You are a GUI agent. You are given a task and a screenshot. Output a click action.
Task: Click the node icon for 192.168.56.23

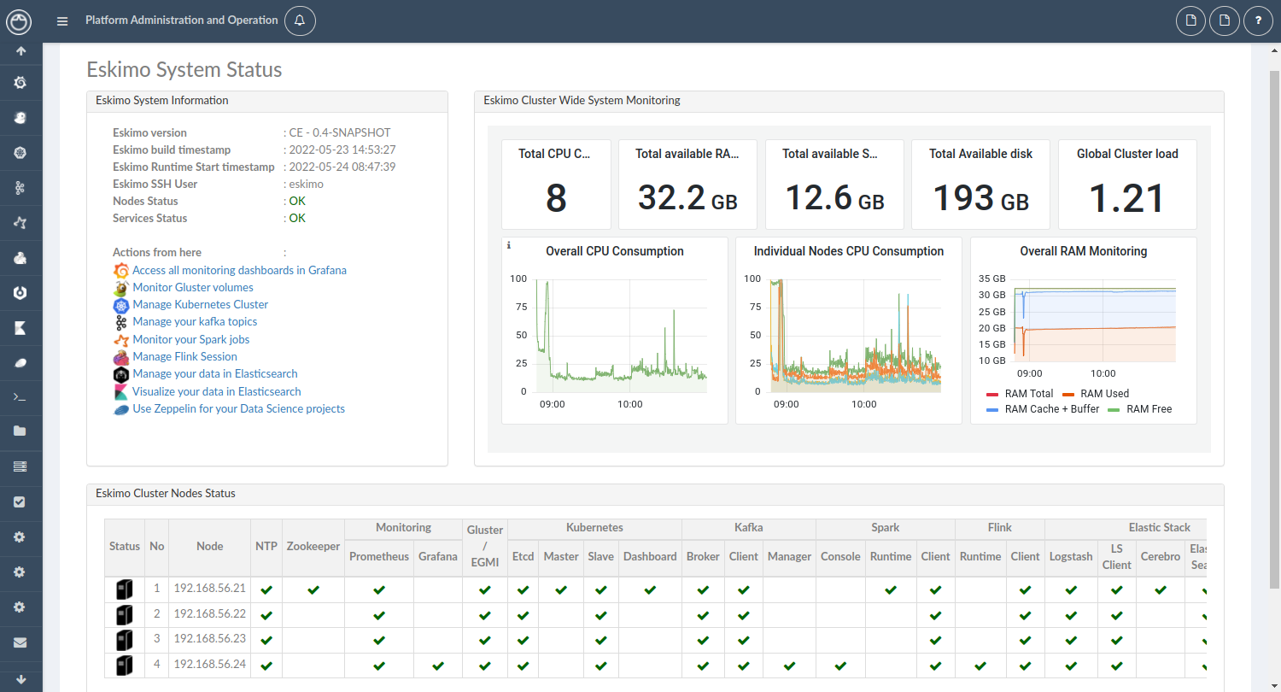tap(125, 640)
